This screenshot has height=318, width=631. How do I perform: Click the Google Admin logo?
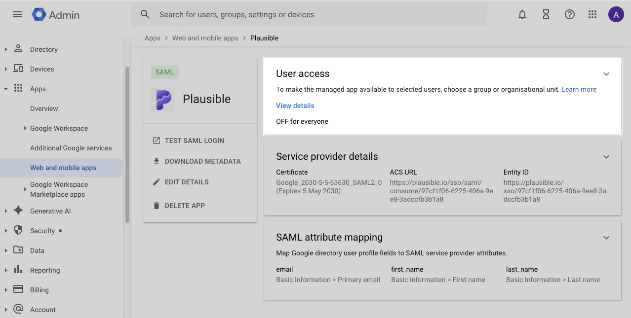(x=56, y=15)
